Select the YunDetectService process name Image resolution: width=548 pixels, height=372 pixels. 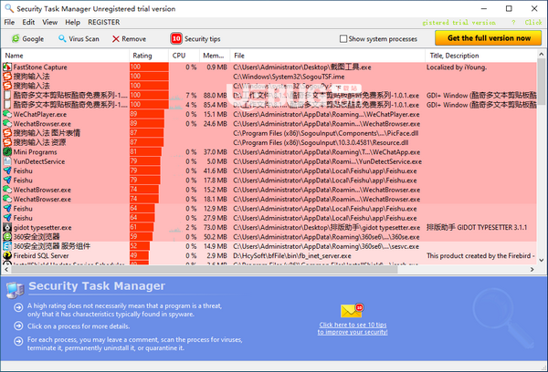click(x=39, y=161)
